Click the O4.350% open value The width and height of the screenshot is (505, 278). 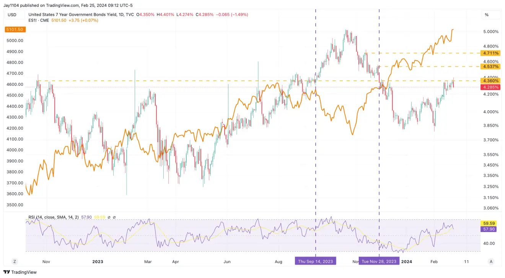pos(145,15)
